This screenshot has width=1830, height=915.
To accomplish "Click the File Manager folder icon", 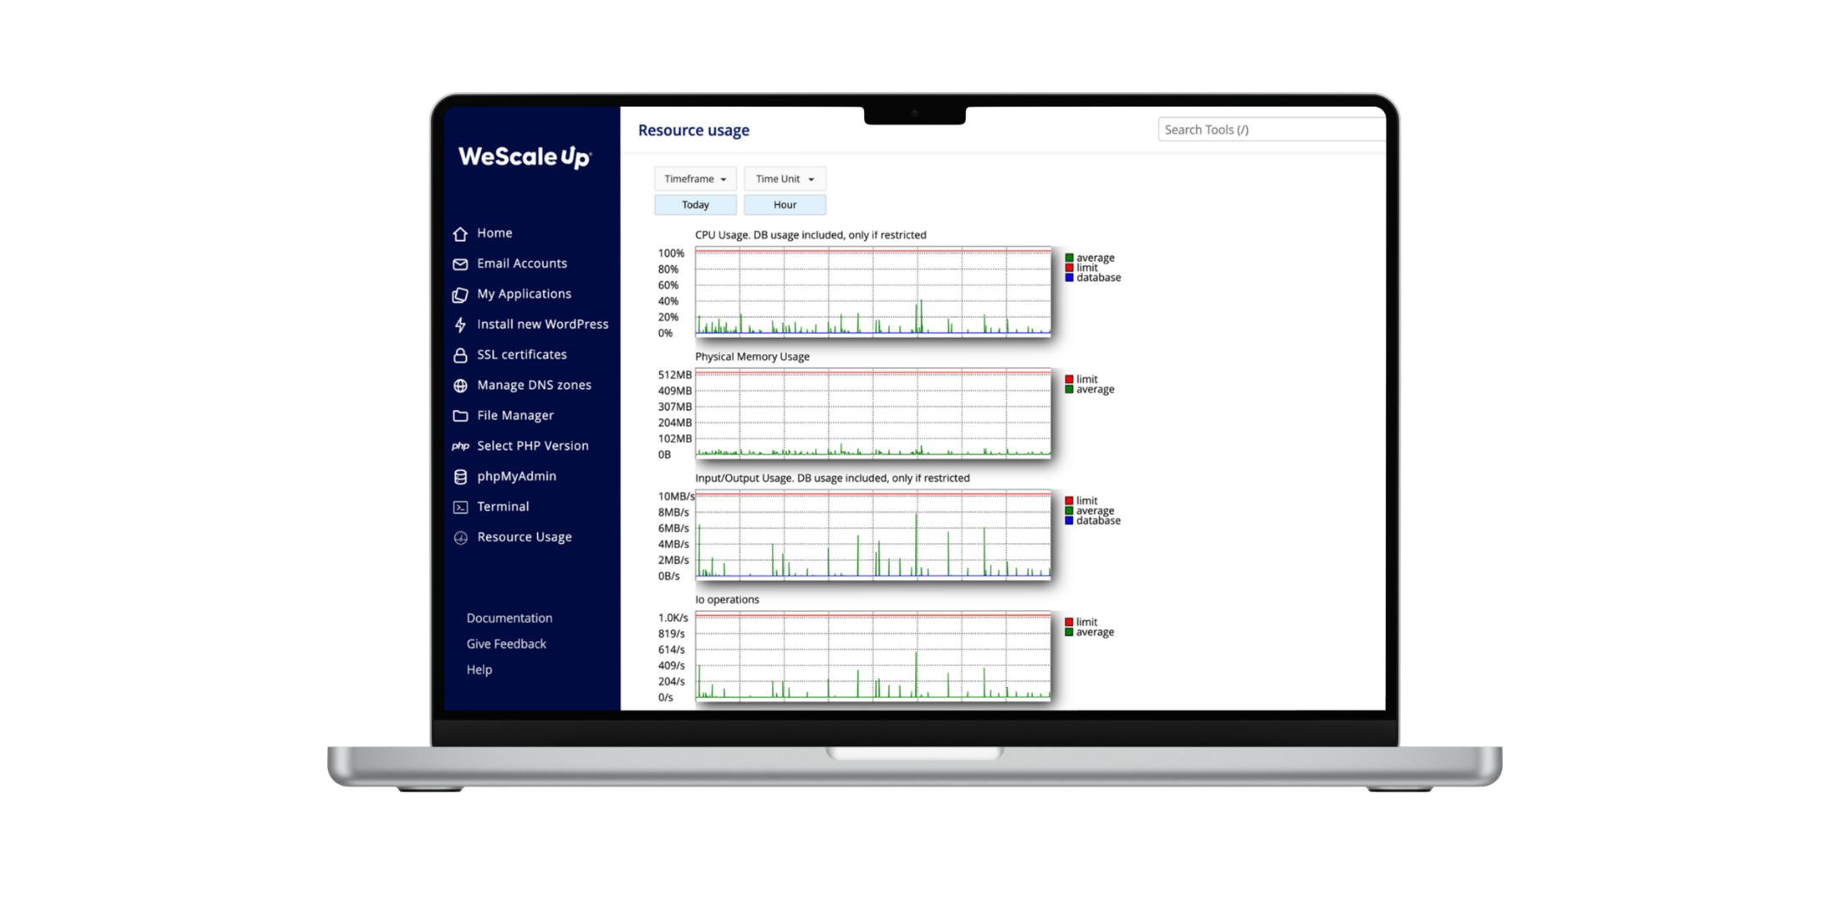I will click(x=460, y=416).
